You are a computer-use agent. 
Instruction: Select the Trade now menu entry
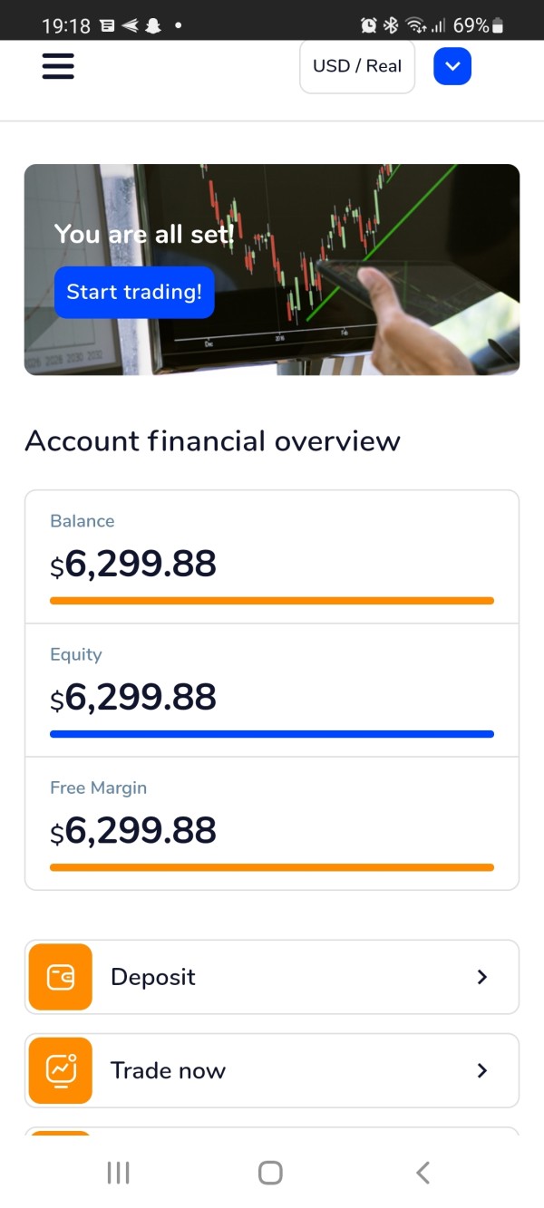(272, 1070)
